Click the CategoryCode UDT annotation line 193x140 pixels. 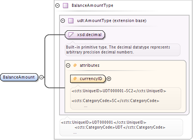click(120, 127)
